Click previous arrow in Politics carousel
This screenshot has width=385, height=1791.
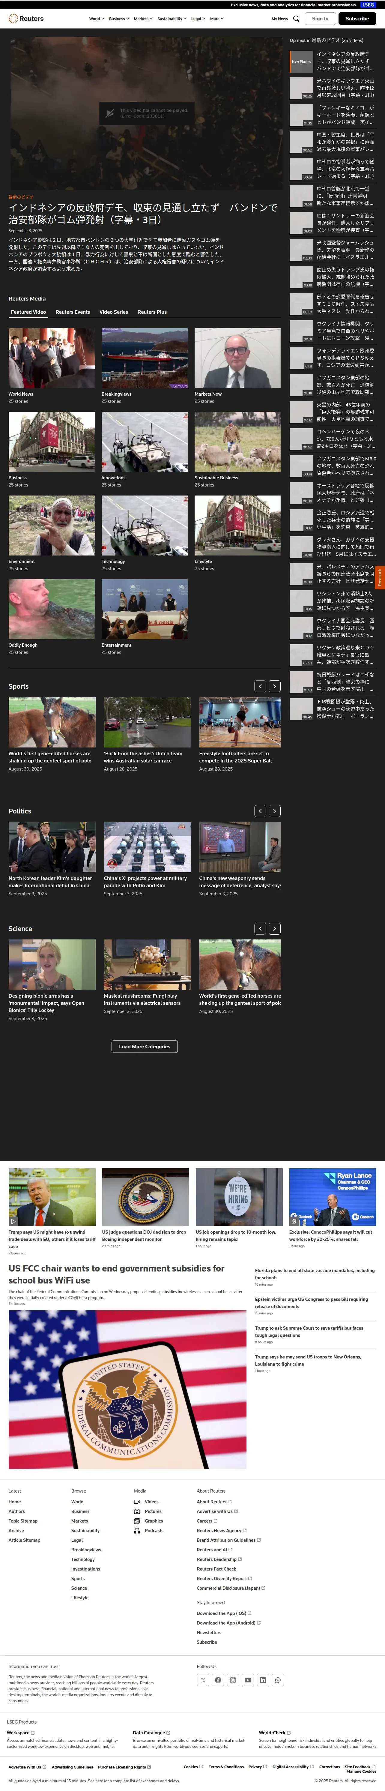tap(261, 811)
